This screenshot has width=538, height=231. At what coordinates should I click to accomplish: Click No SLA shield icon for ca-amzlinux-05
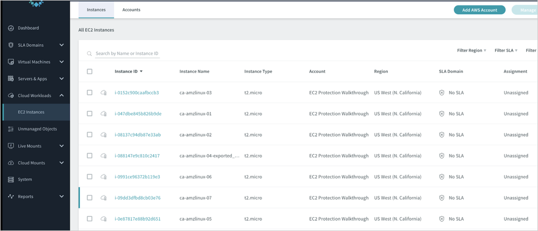tap(442, 219)
